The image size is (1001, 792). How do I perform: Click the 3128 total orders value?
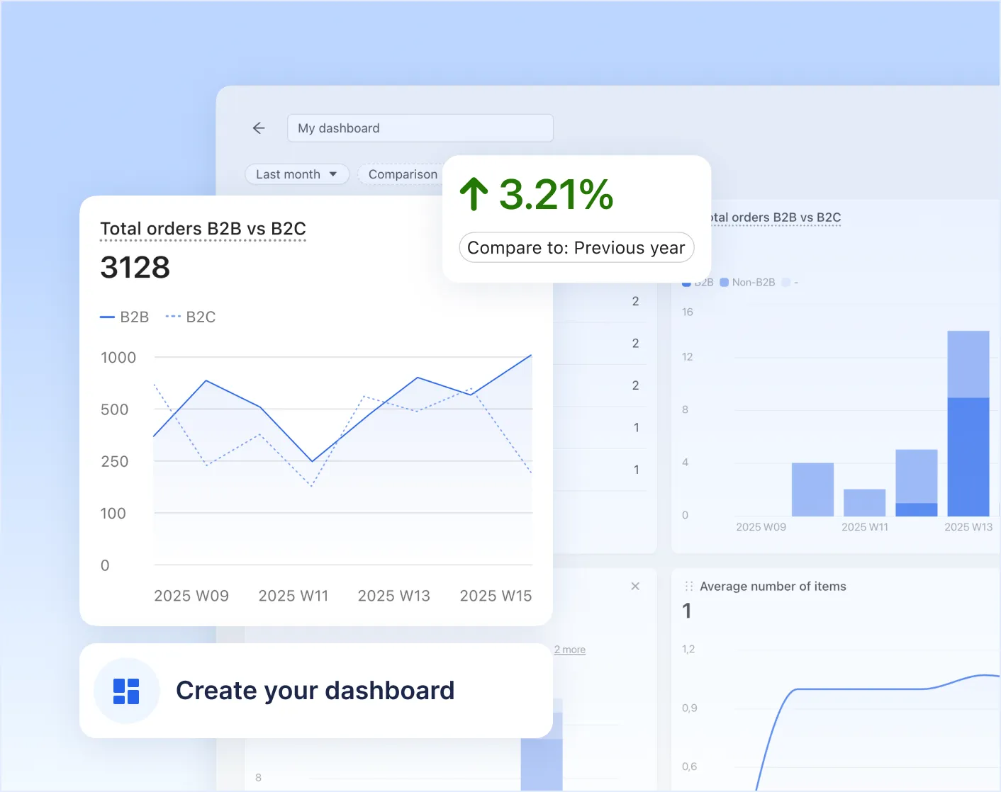[x=135, y=267]
